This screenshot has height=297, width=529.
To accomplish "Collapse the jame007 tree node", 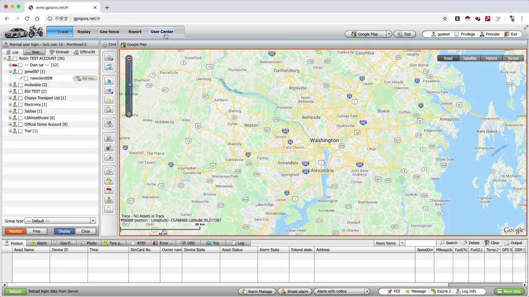I will coord(10,72).
